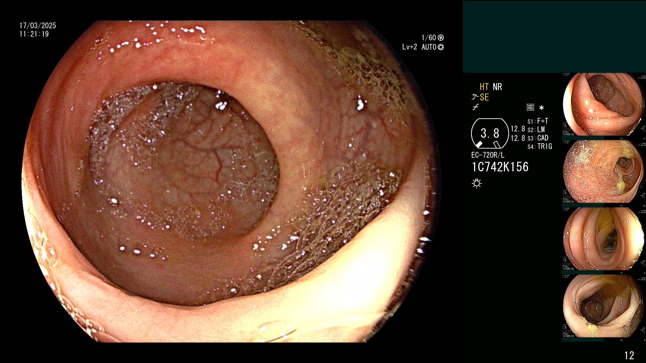Click the time stamp 11:21:19
The height and width of the screenshot is (363, 646).
tap(34, 34)
